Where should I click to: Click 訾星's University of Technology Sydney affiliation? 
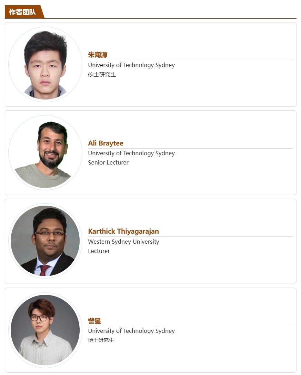coord(131,331)
